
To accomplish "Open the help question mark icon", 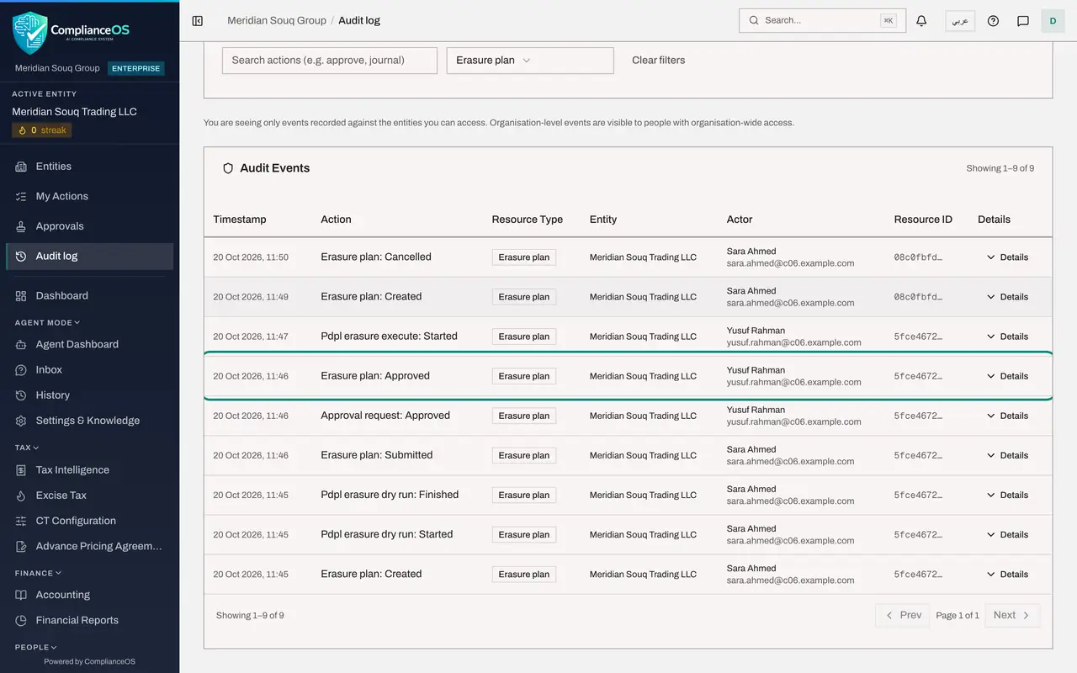I will click(x=993, y=21).
